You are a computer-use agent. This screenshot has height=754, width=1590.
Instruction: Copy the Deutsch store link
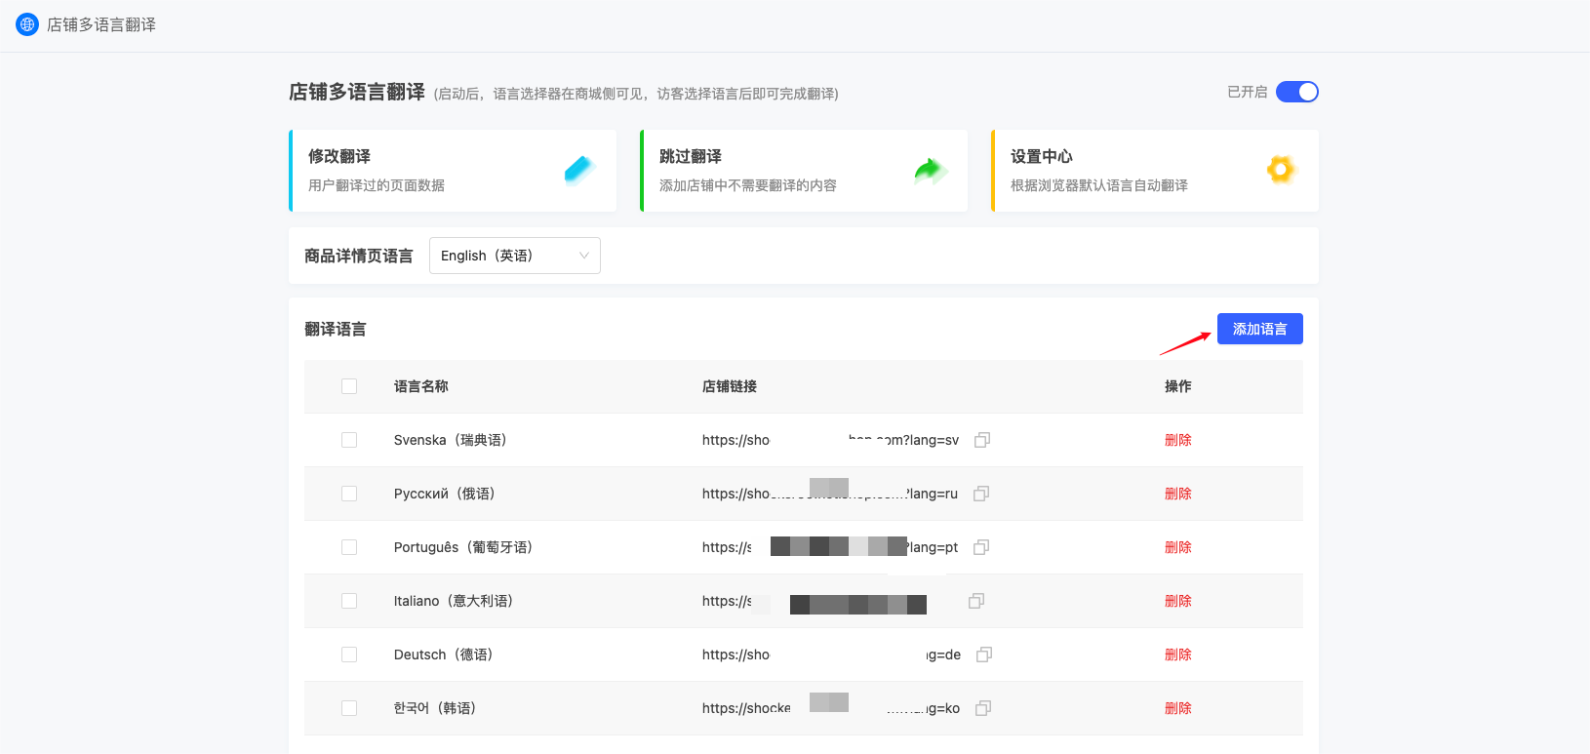(x=984, y=655)
